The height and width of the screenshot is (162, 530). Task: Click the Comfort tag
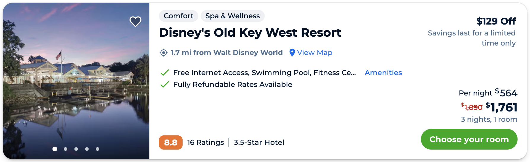178,16
